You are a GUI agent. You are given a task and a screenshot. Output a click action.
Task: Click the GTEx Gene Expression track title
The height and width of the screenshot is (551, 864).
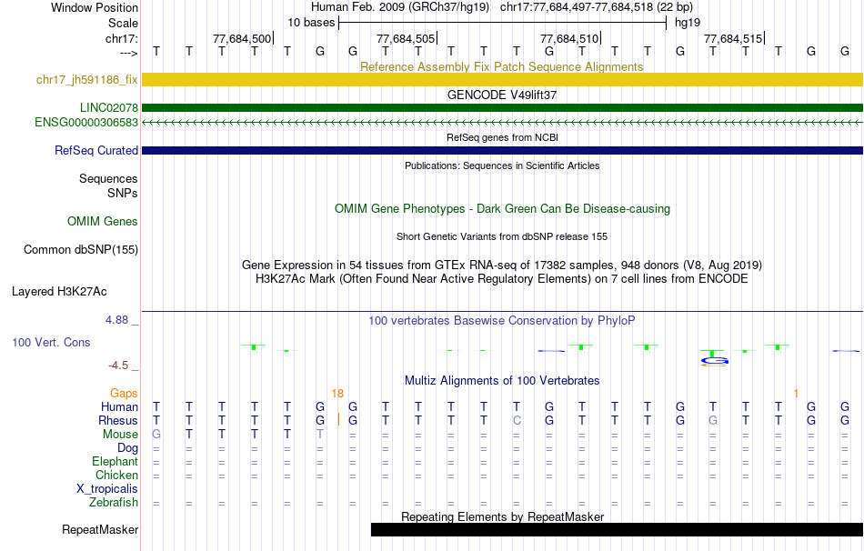click(502, 265)
